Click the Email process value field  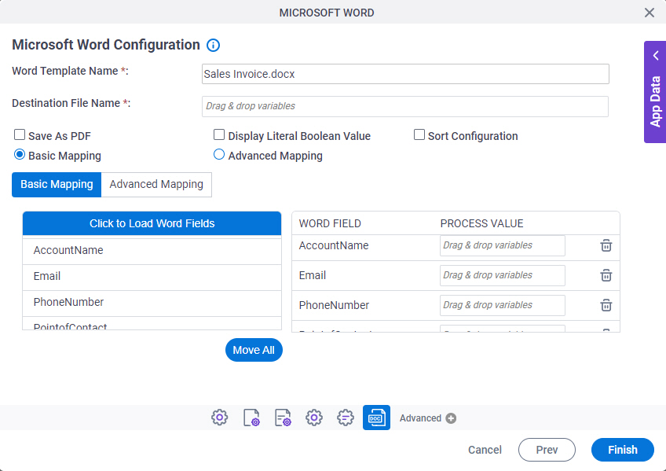(x=503, y=275)
